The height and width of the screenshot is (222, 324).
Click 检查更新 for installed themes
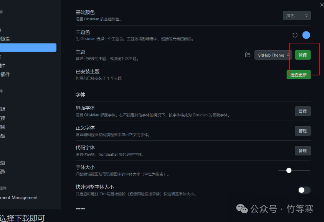pyautogui.click(x=299, y=75)
